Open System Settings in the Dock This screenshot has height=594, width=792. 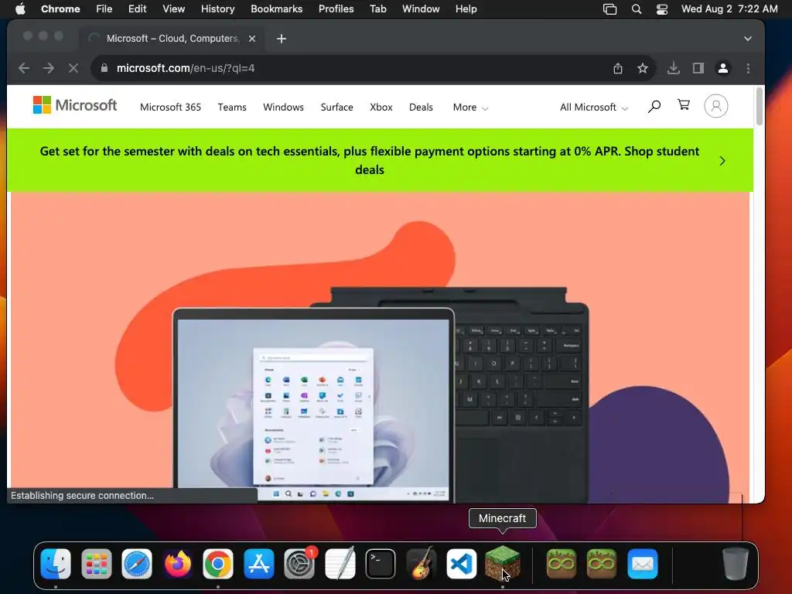point(299,564)
